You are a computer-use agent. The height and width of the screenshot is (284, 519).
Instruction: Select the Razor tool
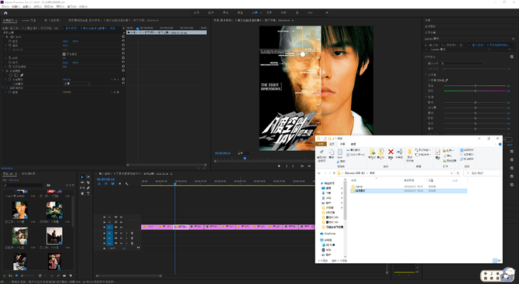point(88,183)
